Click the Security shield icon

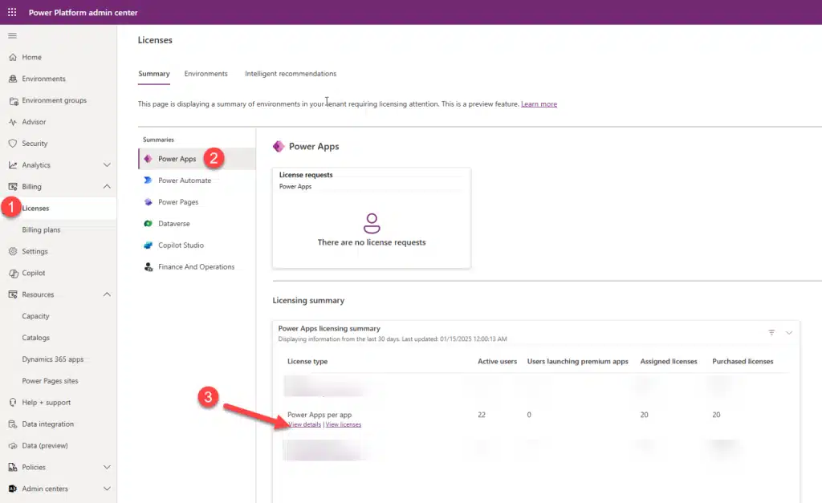click(x=13, y=144)
